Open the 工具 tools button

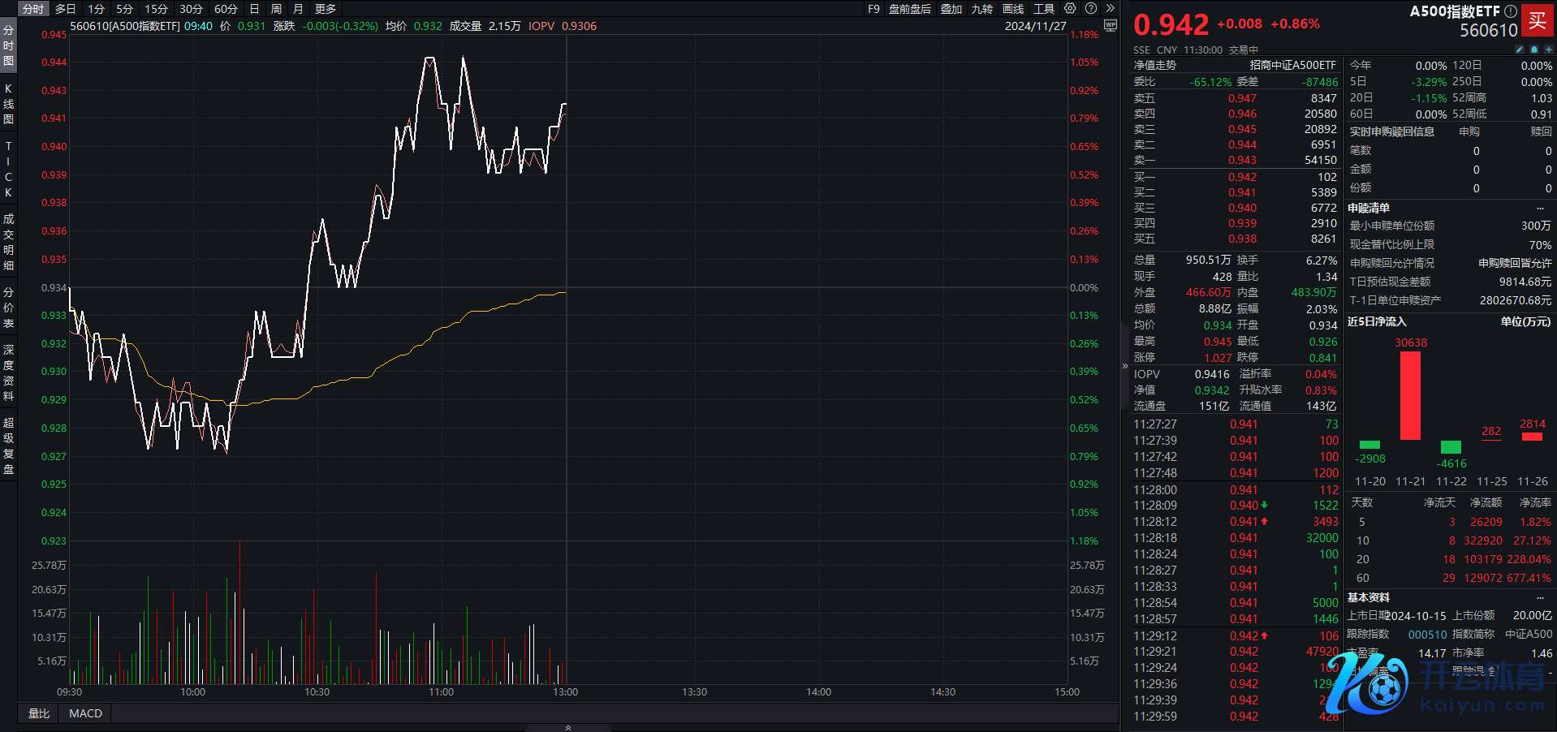tap(1044, 9)
